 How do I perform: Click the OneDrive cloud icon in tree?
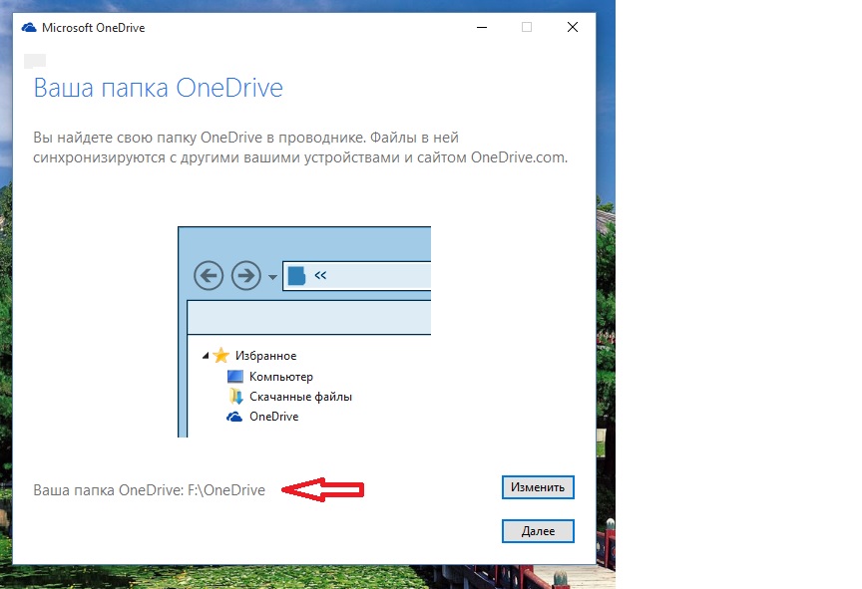[x=234, y=417]
